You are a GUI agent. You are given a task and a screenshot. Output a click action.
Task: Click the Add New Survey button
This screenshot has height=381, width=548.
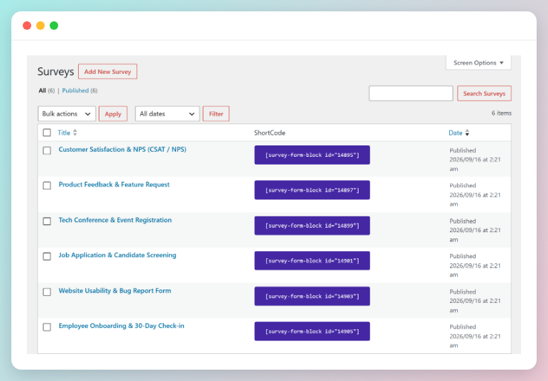pyautogui.click(x=108, y=72)
